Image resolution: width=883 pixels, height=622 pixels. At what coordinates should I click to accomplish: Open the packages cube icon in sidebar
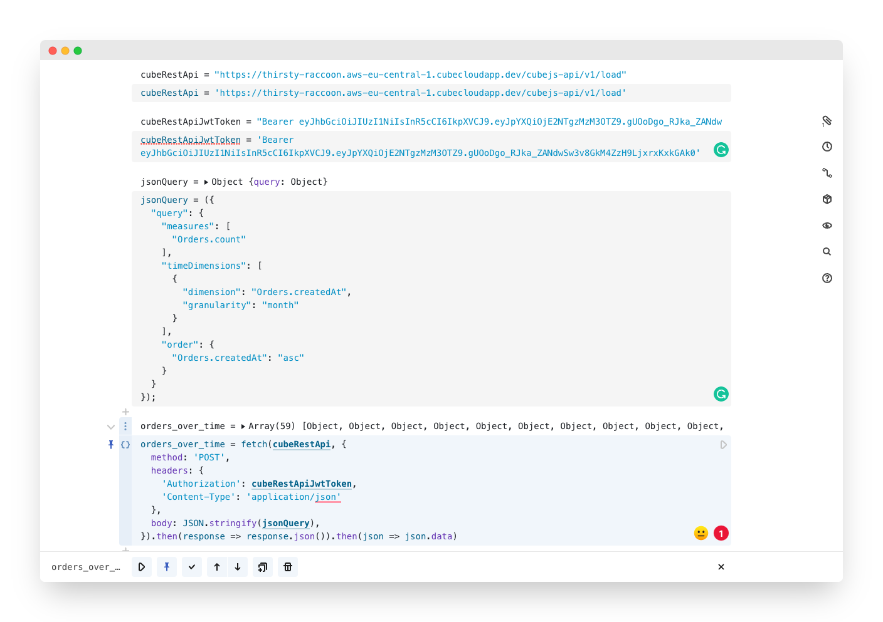coord(827,199)
